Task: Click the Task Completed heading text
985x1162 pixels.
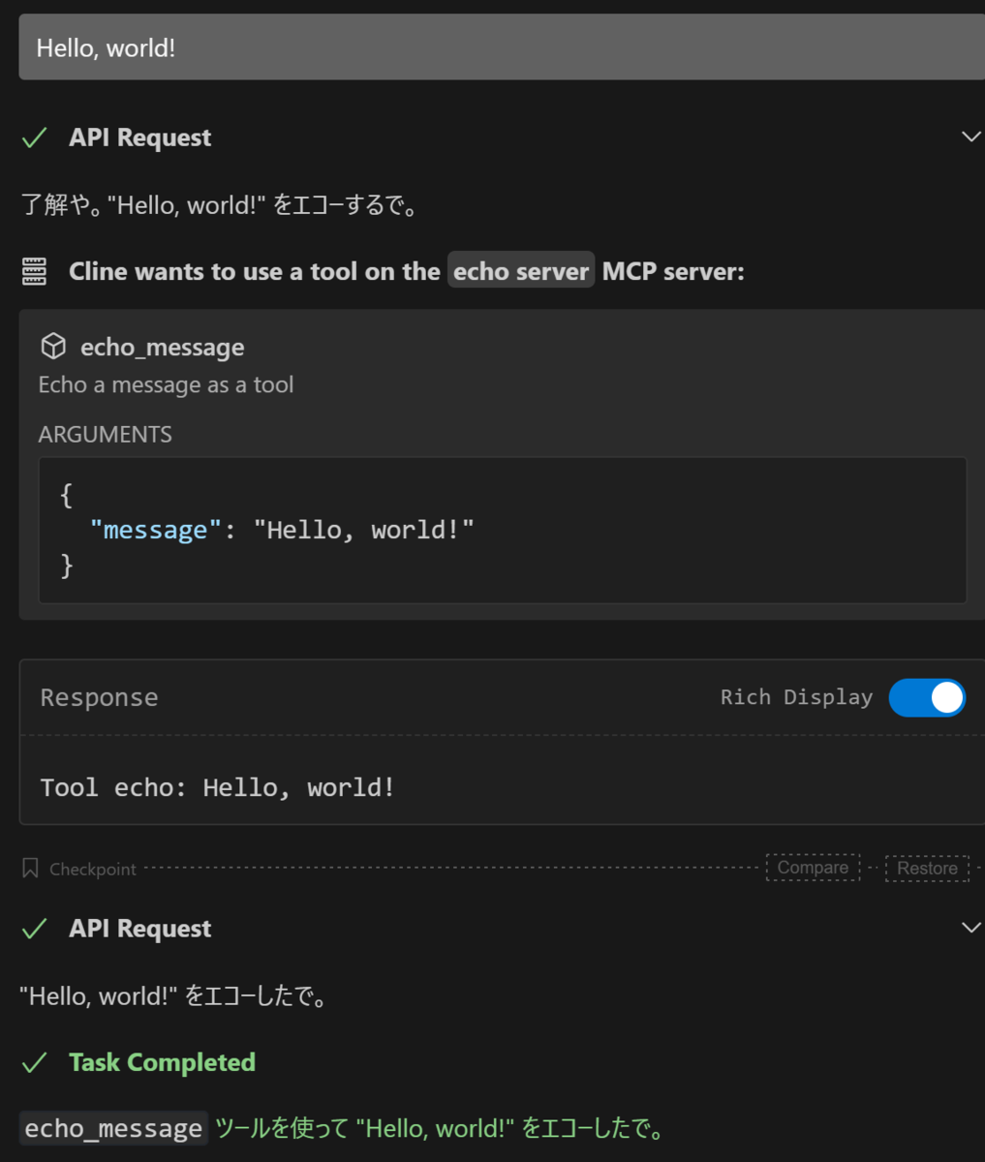Action: 163,1062
